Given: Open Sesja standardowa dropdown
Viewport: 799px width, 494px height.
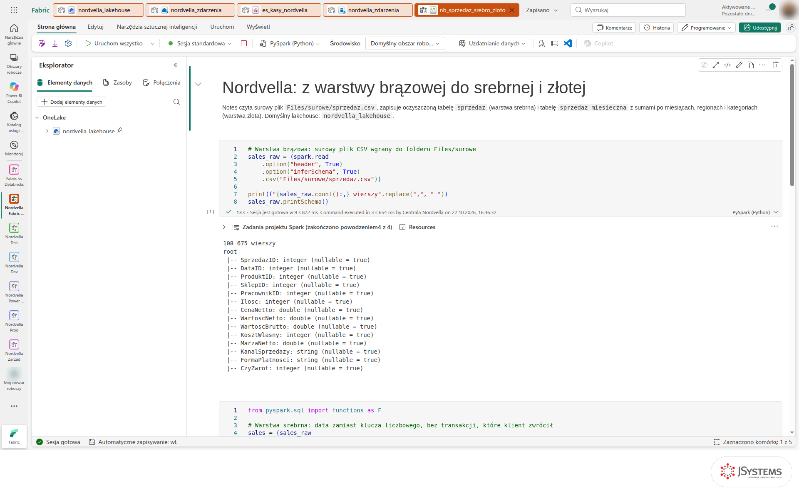Looking at the screenshot, I should click(200, 43).
